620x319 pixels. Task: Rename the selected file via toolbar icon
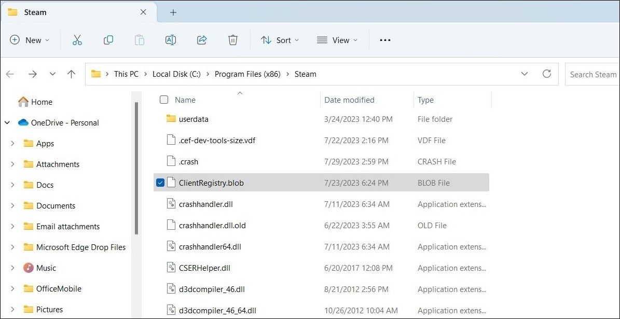click(171, 40)
